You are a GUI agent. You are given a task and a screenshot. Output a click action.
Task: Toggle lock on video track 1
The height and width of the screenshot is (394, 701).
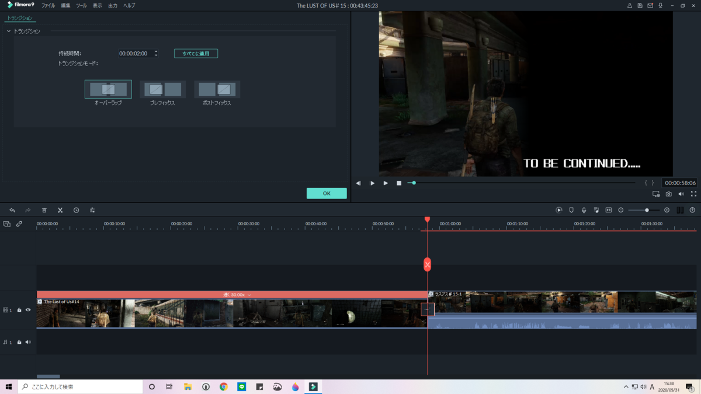point(19,310)
